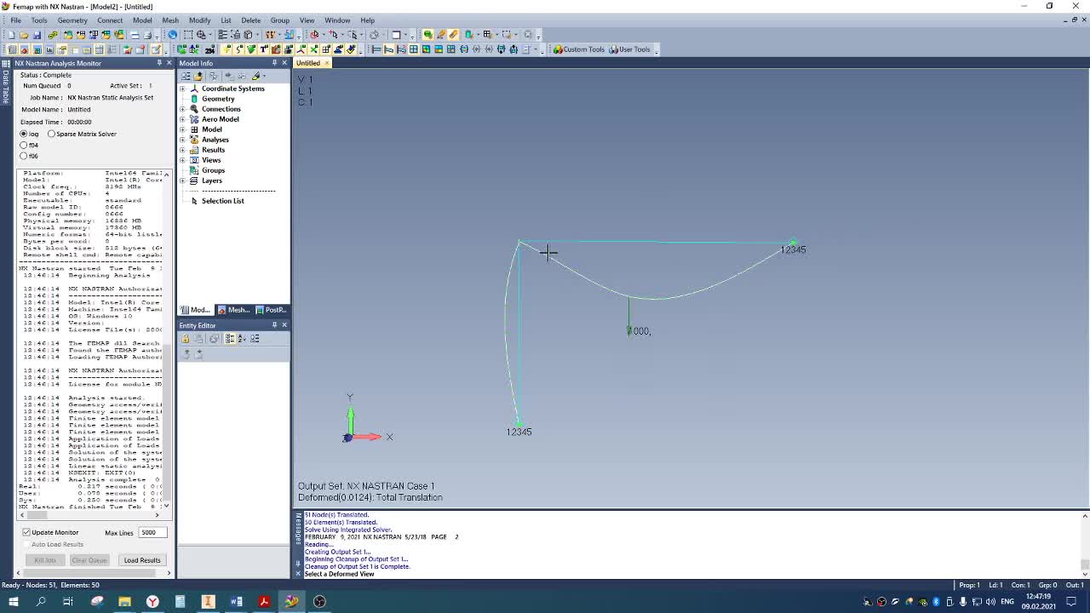This screenshot has width=1090, height=613.
Task: Select Geometry in the Model Info tree
Action: (218, 99)
